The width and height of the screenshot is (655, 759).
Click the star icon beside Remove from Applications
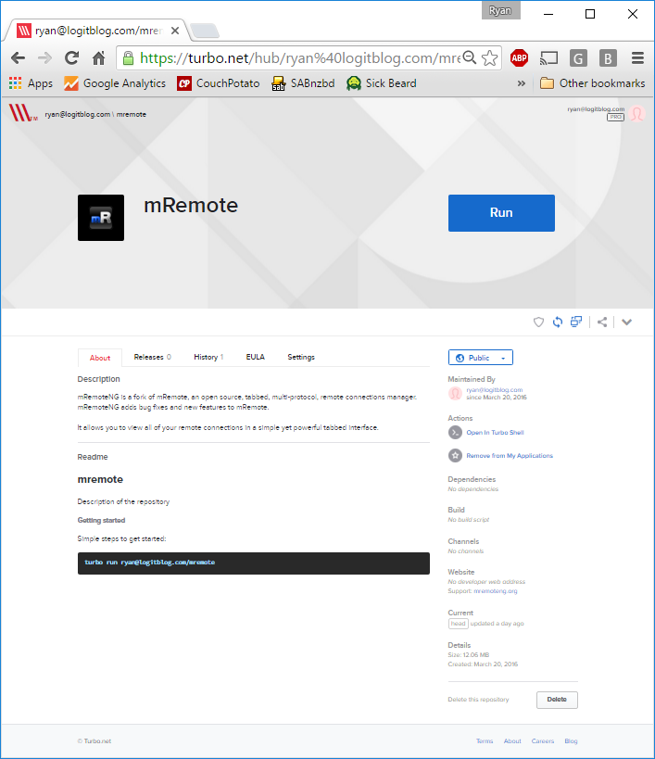(455, 456)
